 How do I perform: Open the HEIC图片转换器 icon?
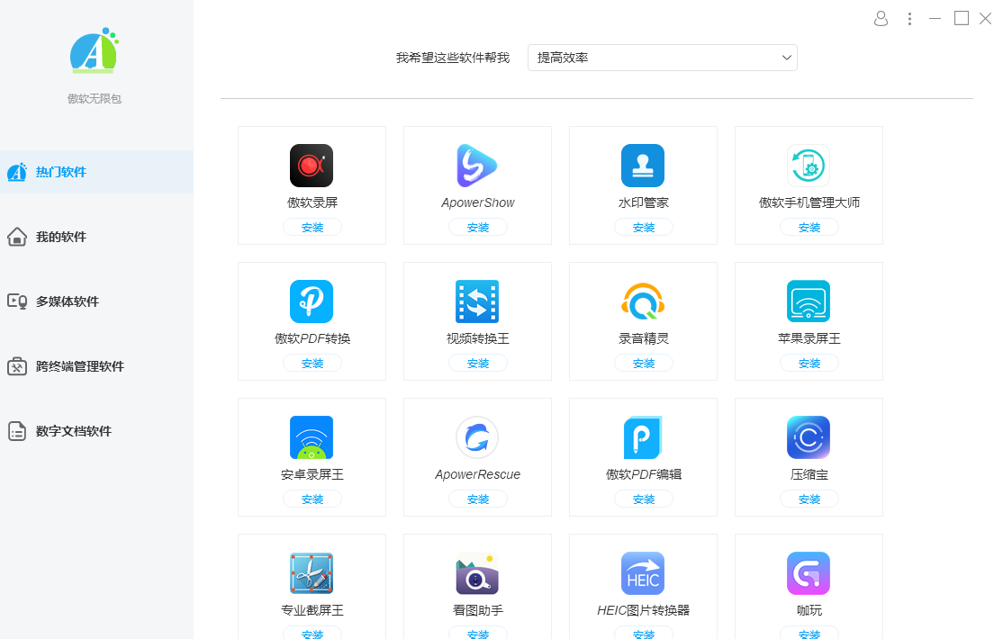pos(643,573)
